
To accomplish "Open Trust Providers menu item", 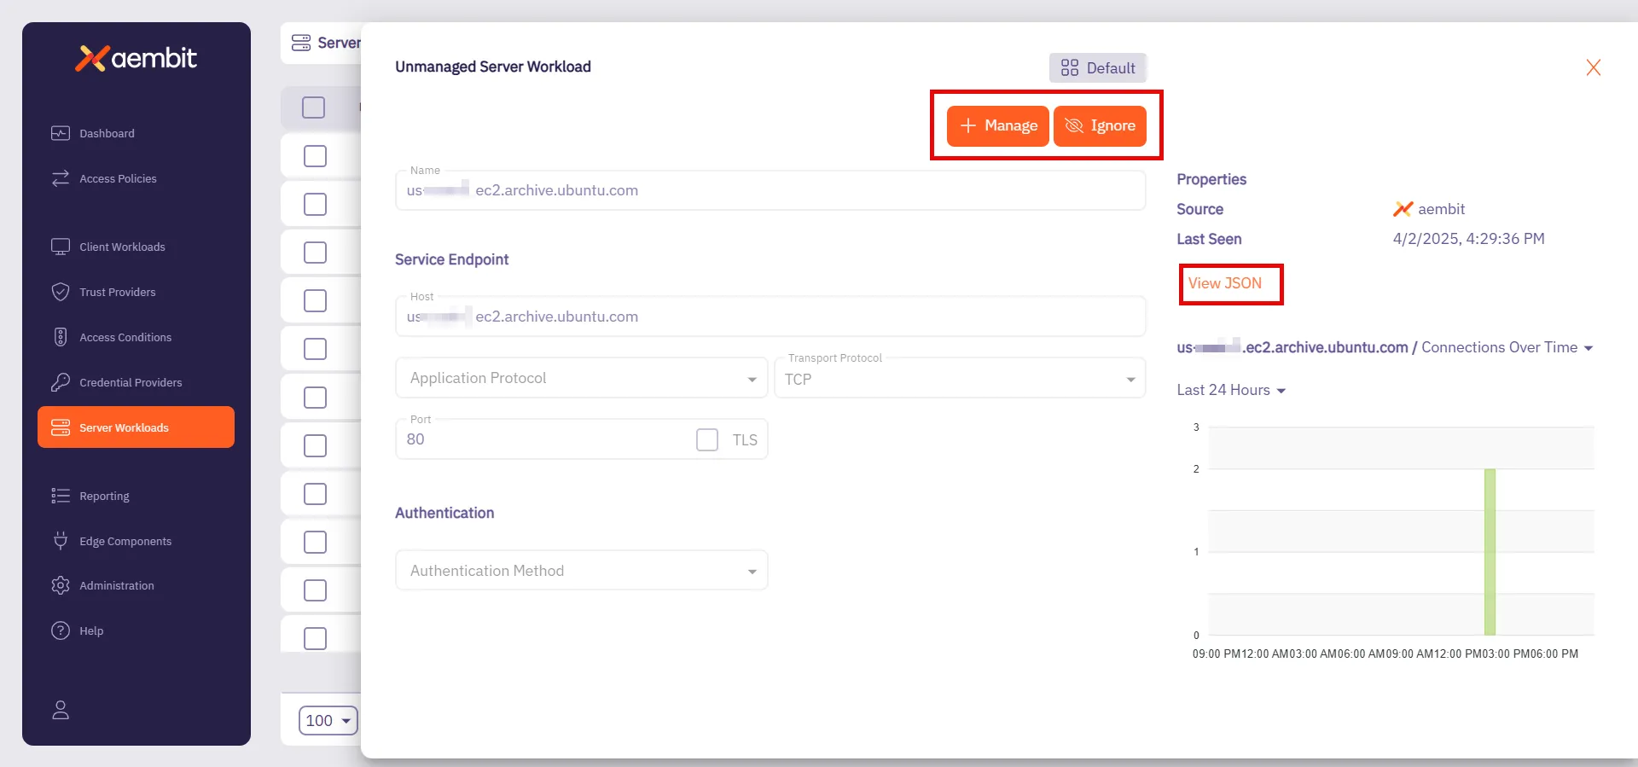I will coord(118,292).
